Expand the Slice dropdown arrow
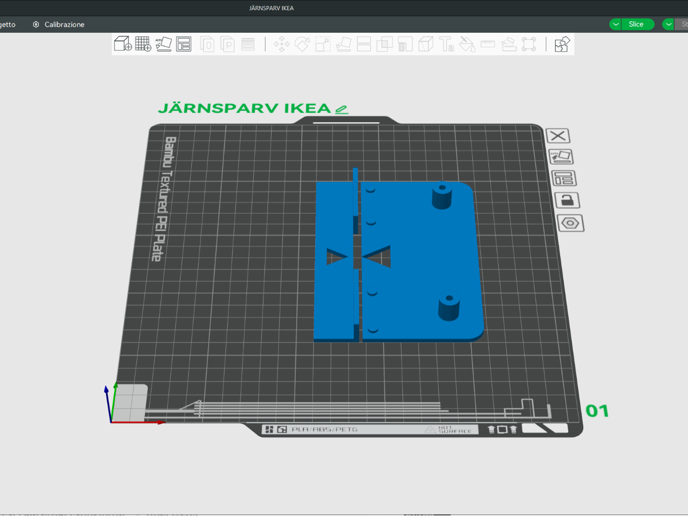Viewport: 688px width, 516px height. pos(615,24)
